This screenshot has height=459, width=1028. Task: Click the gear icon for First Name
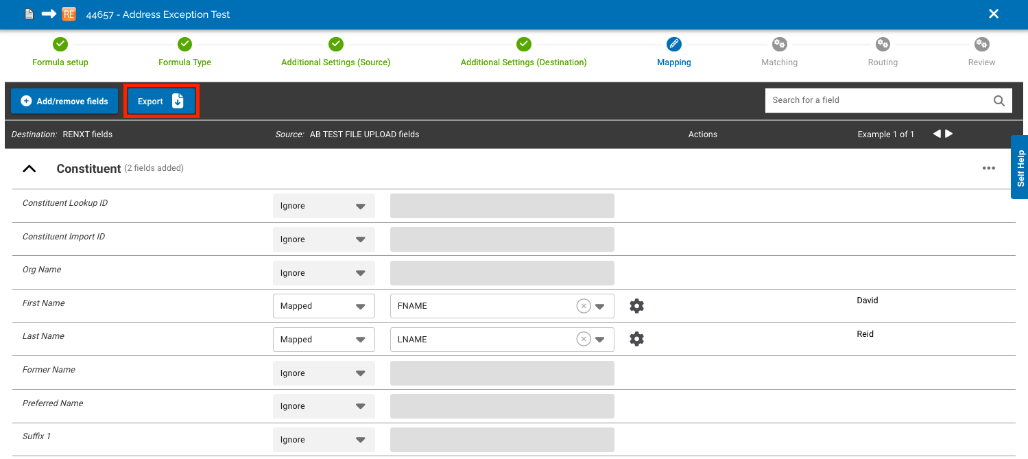636,306
